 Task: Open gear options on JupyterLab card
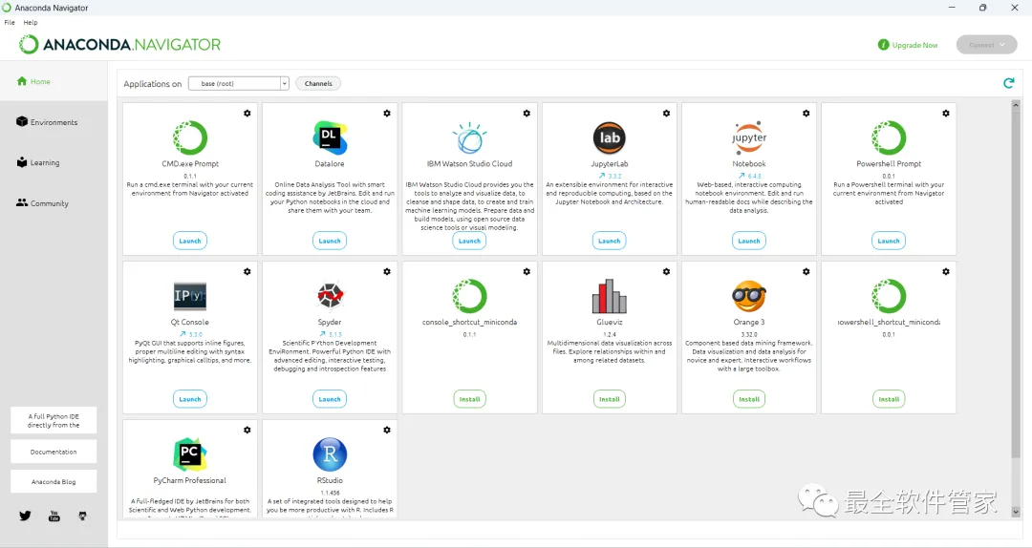click(666, 114)
